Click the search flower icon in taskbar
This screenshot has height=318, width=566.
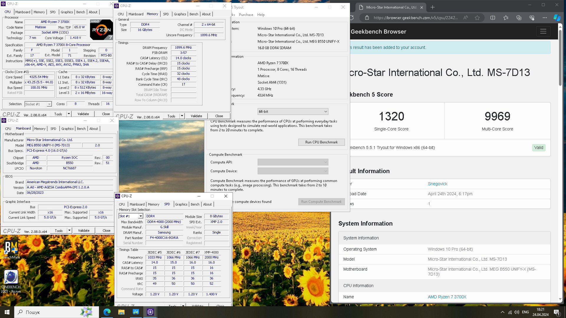click(86, 312)
